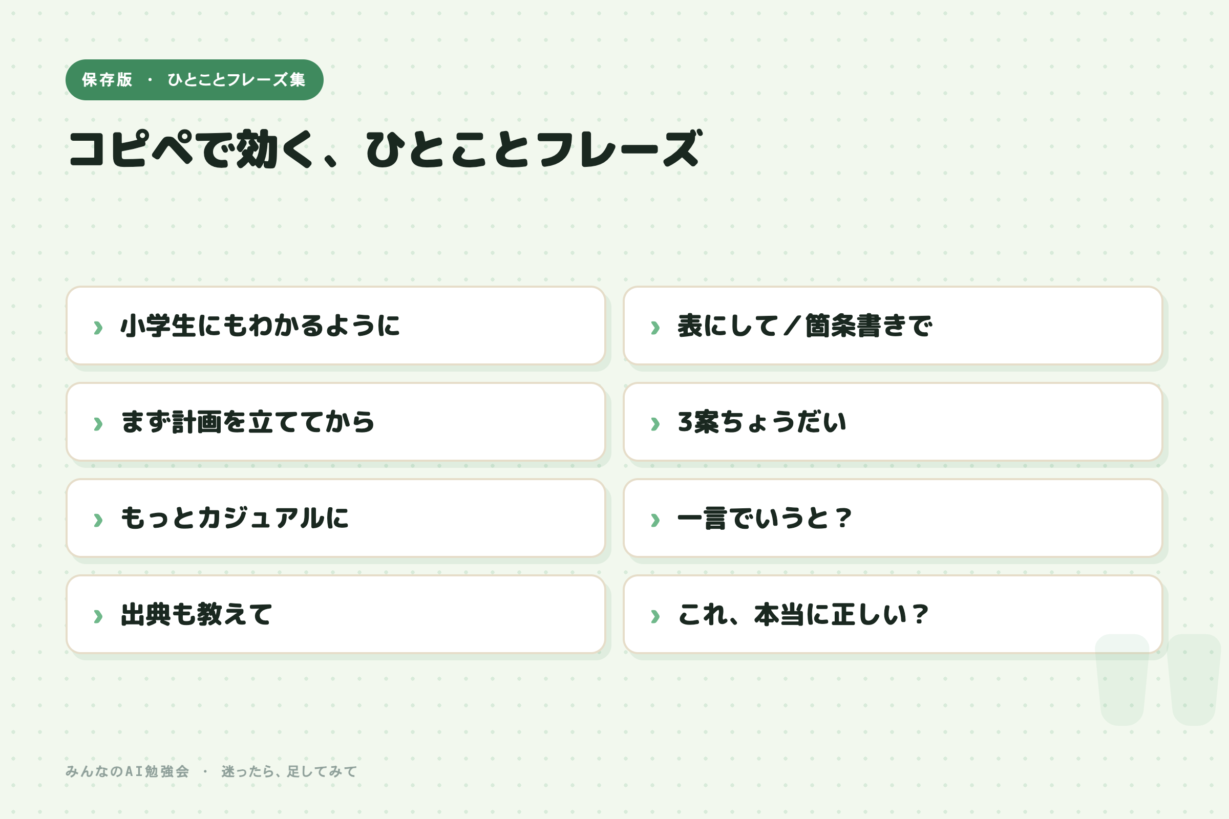
Task: Pick the 一言でいうと？ phrase card
Action: (x=893, y=518)
